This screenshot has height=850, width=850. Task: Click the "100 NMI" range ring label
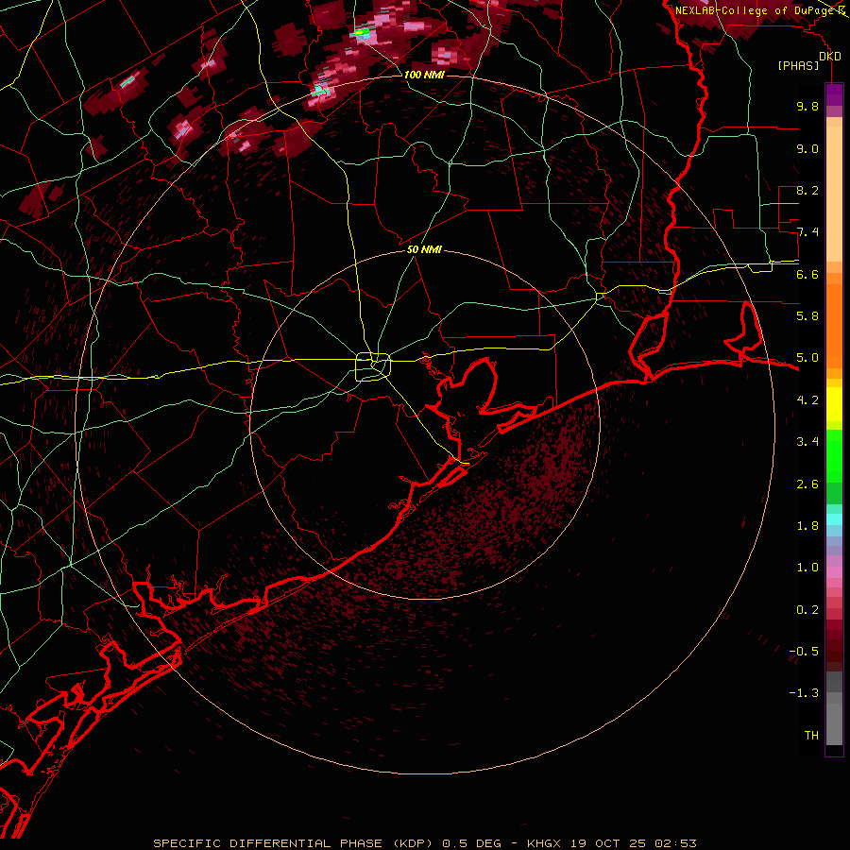pyautogui.click(x=424, y=75)
